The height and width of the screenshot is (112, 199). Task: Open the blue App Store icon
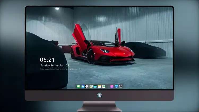tap(116, 86)
